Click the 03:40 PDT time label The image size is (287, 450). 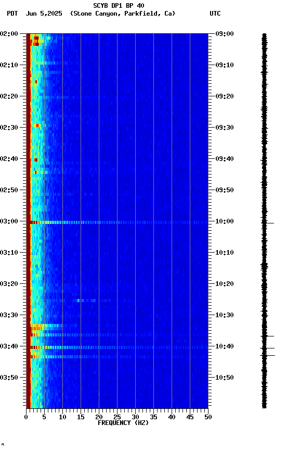coord(9,346)
